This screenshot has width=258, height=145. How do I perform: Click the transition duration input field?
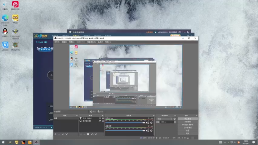[167, 122]
